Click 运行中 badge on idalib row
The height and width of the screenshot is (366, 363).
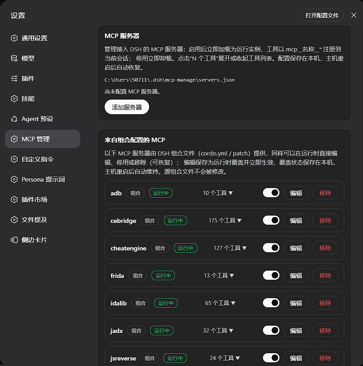[166, 303]
